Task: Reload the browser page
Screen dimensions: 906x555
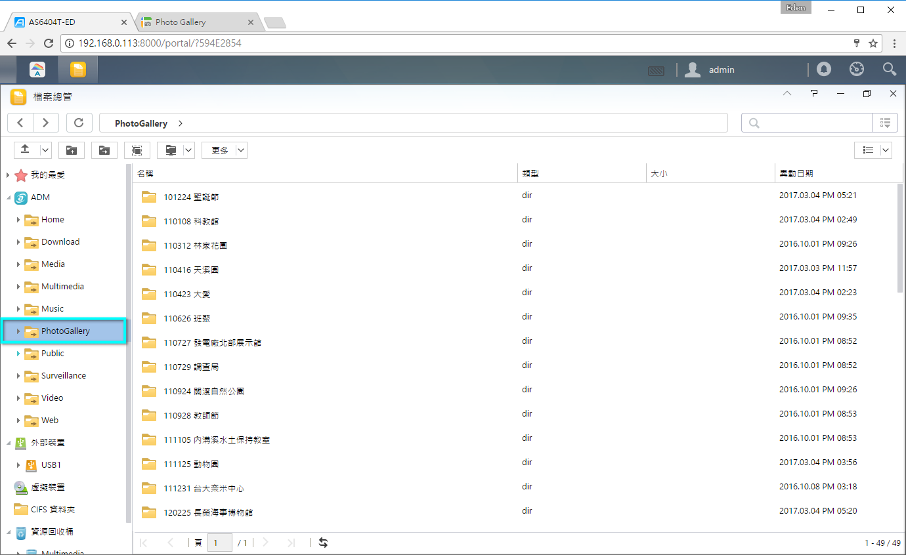Action: pyautogui.click(x=48, y=43)
